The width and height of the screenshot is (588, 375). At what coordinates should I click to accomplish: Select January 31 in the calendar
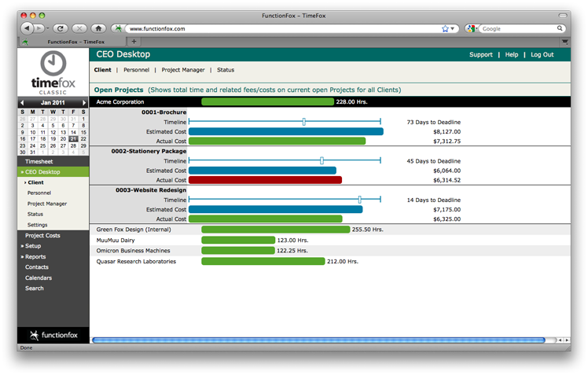pyautogui.click(x=33, y=153)
